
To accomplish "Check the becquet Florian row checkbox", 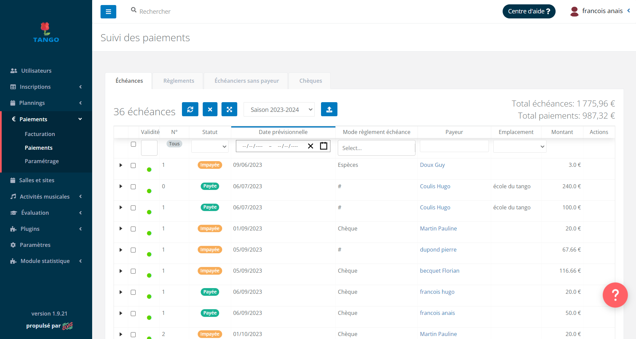I will click(x=133, y=271).
